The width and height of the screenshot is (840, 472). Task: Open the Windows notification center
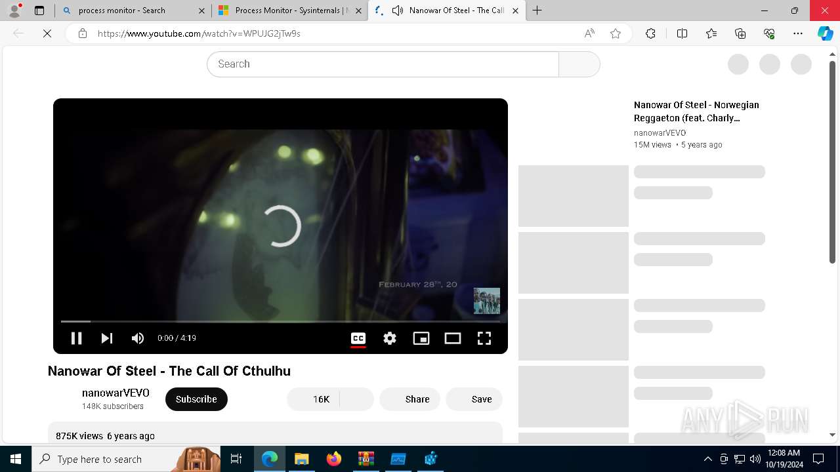[819, 459]
